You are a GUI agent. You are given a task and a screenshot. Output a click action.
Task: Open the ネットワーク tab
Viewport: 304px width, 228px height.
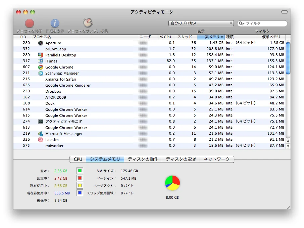click(217, 159)
